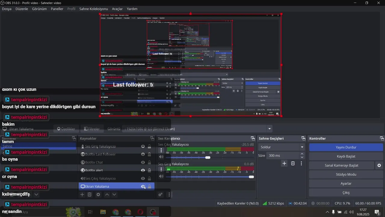The width and height of the screenshot is (385, 217).
Task: Pop out the Sahne Geçişleri dock panel
Action: click(303, 138)
